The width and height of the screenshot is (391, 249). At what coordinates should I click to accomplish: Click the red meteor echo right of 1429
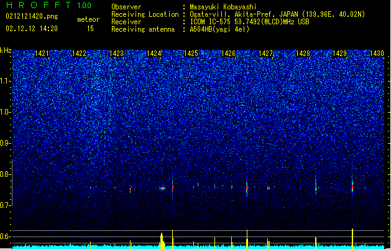[x=352, y=186]
